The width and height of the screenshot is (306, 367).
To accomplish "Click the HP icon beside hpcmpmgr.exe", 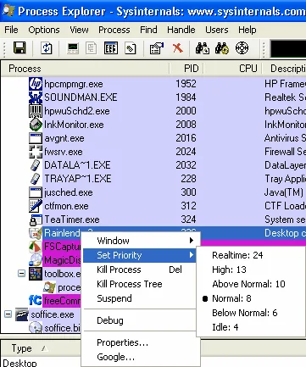I will pyautogui.click(x=36, y=84).
